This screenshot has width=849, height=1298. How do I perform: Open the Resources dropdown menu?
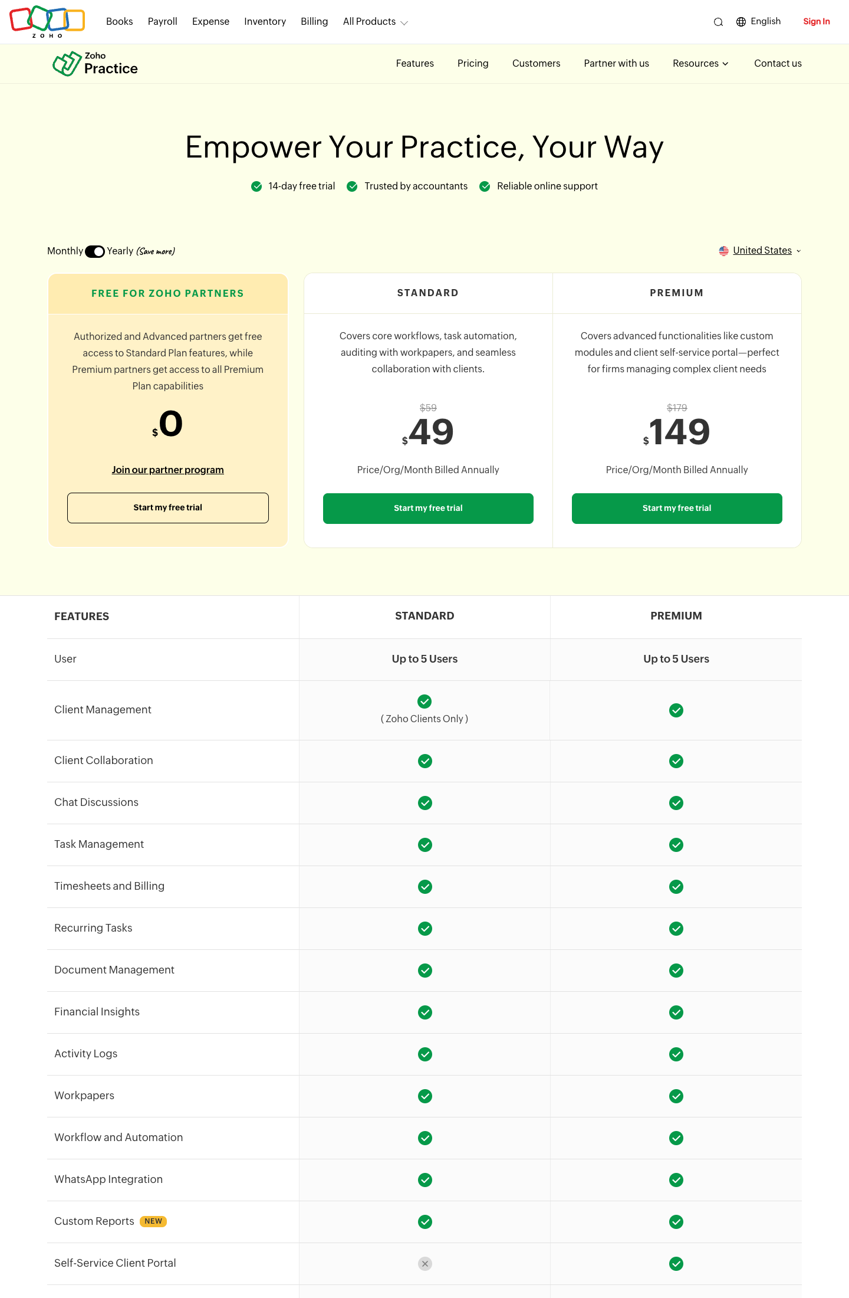tap(700, 64)
